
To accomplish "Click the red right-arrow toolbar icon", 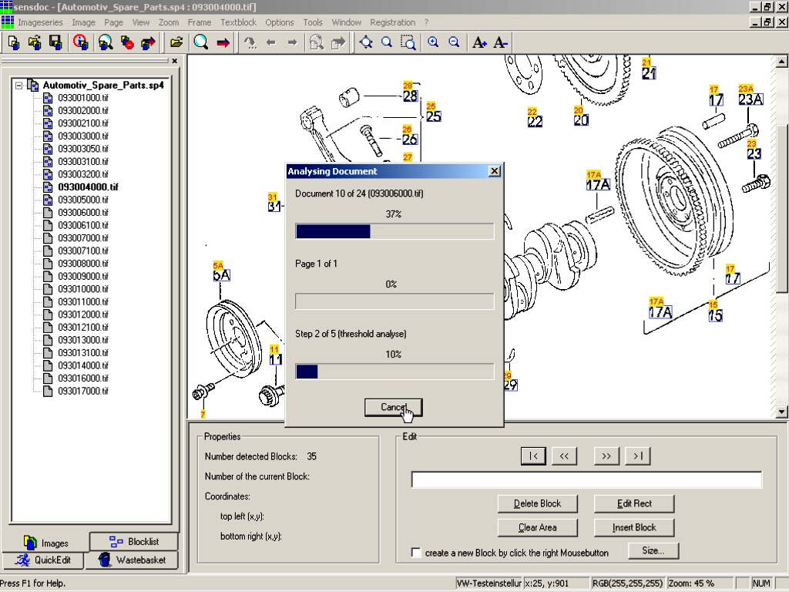I will (223, 42).
